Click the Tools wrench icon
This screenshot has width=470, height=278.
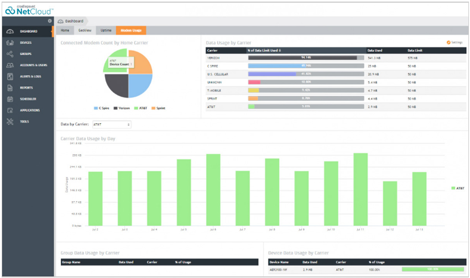(10, 122)
